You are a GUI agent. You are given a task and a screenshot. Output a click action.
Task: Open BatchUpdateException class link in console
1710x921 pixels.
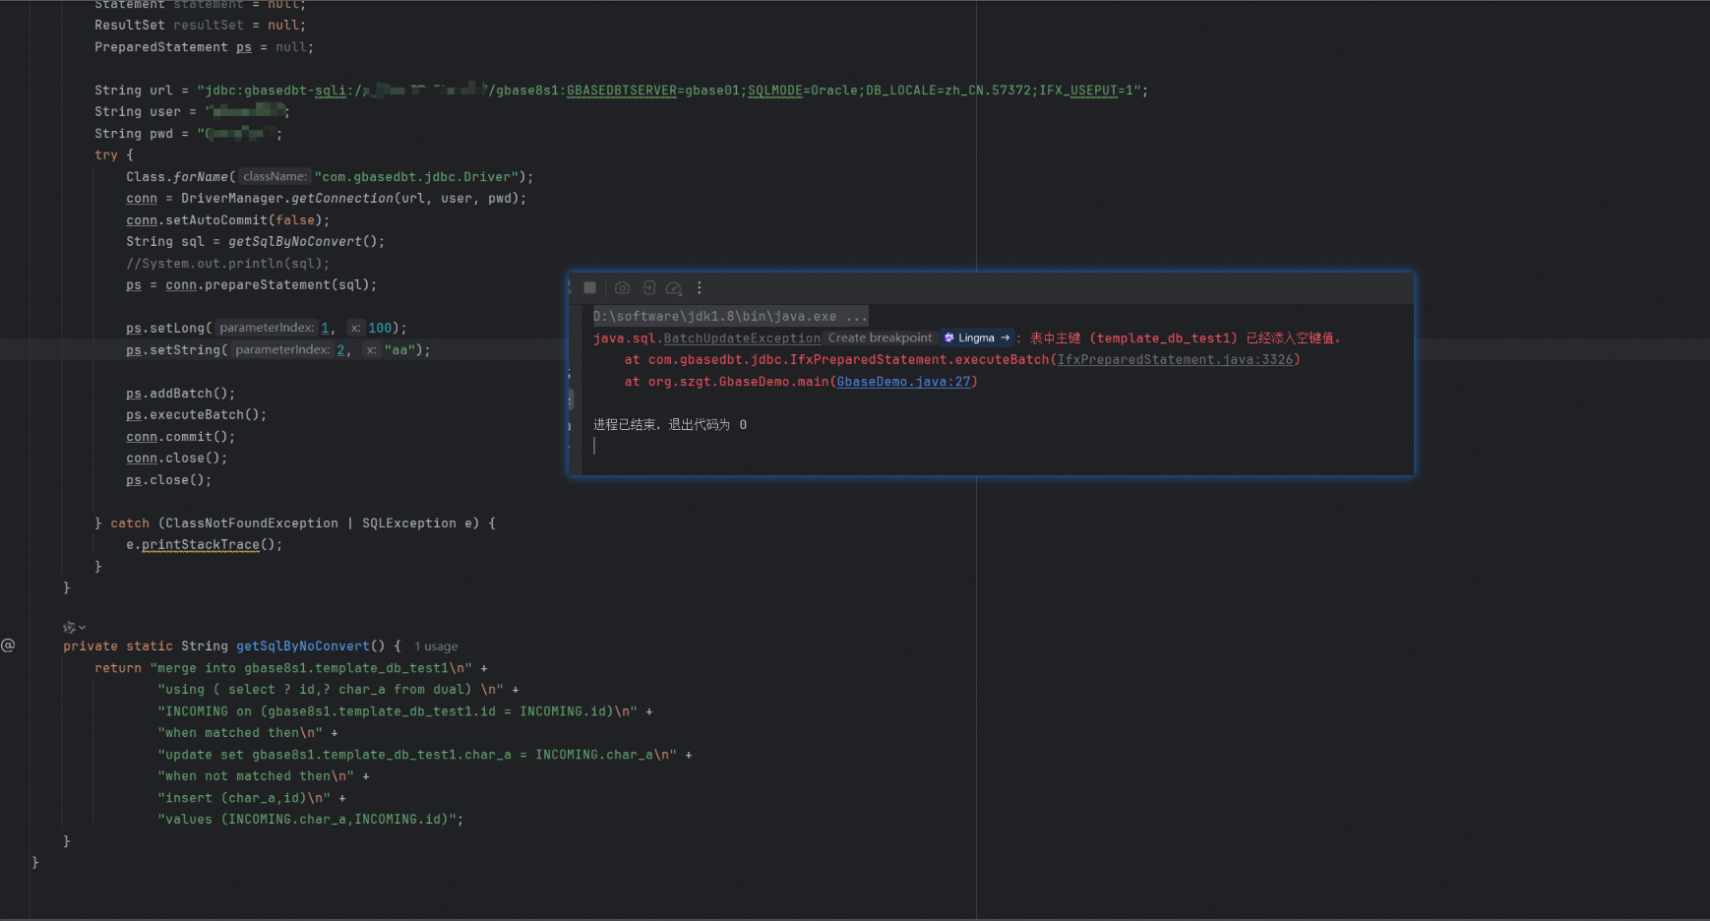click(x=742, y=338)
